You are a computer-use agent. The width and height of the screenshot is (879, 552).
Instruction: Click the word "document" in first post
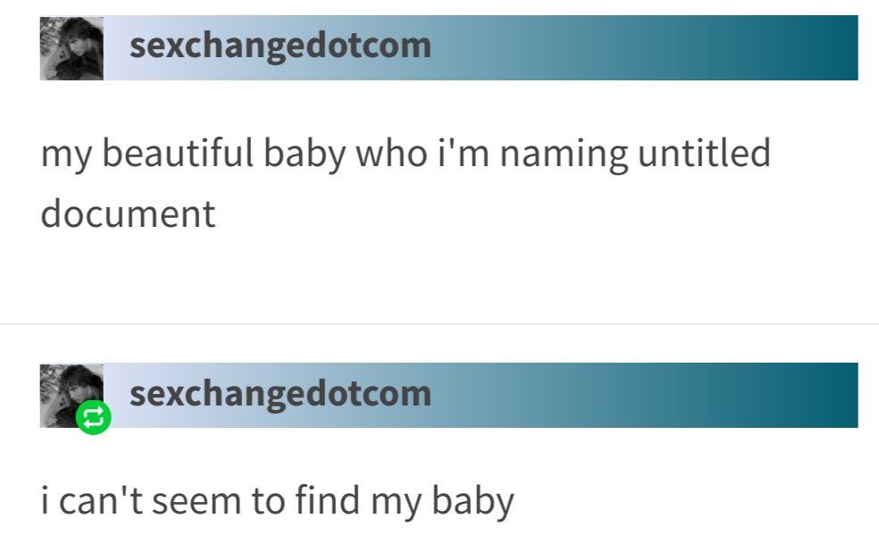(x=128, y=214)
